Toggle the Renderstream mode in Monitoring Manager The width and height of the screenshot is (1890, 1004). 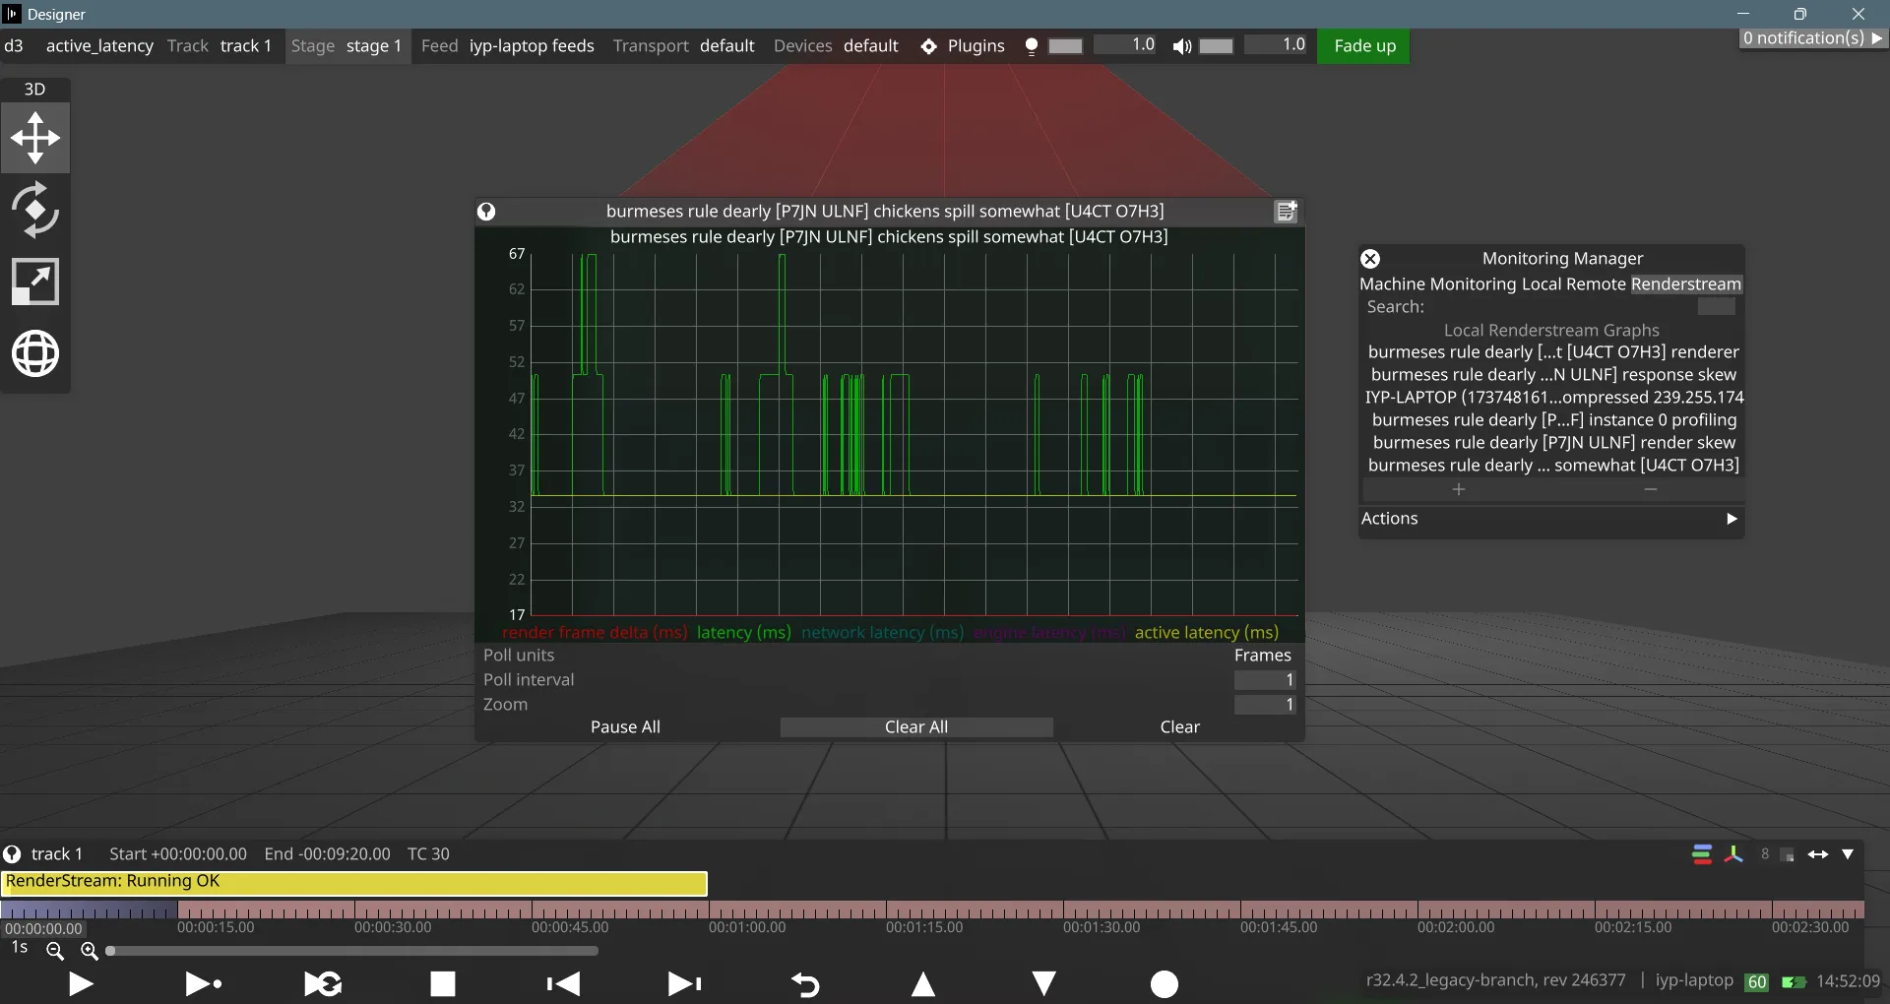pos(1685,284)
